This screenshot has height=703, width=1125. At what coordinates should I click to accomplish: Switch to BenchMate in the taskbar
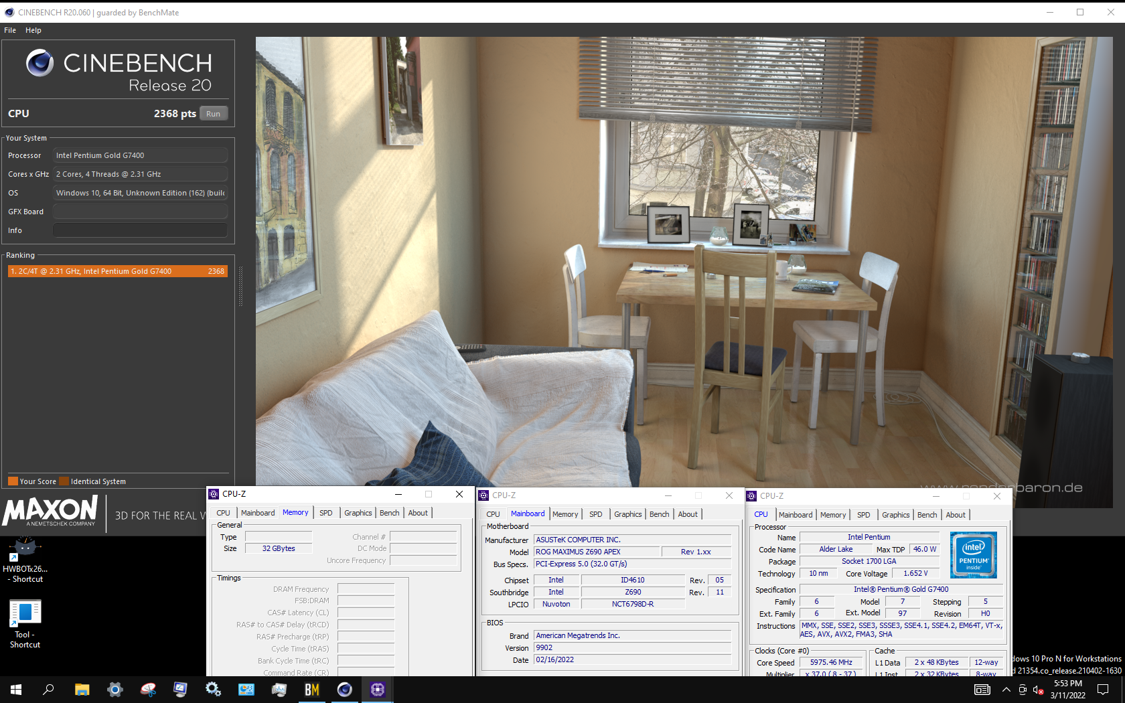[x=312, y=690]
